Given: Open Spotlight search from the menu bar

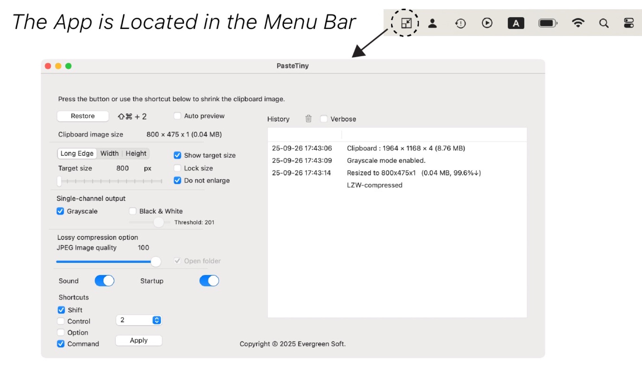Looking at the screenshot, I should (603, 23).
